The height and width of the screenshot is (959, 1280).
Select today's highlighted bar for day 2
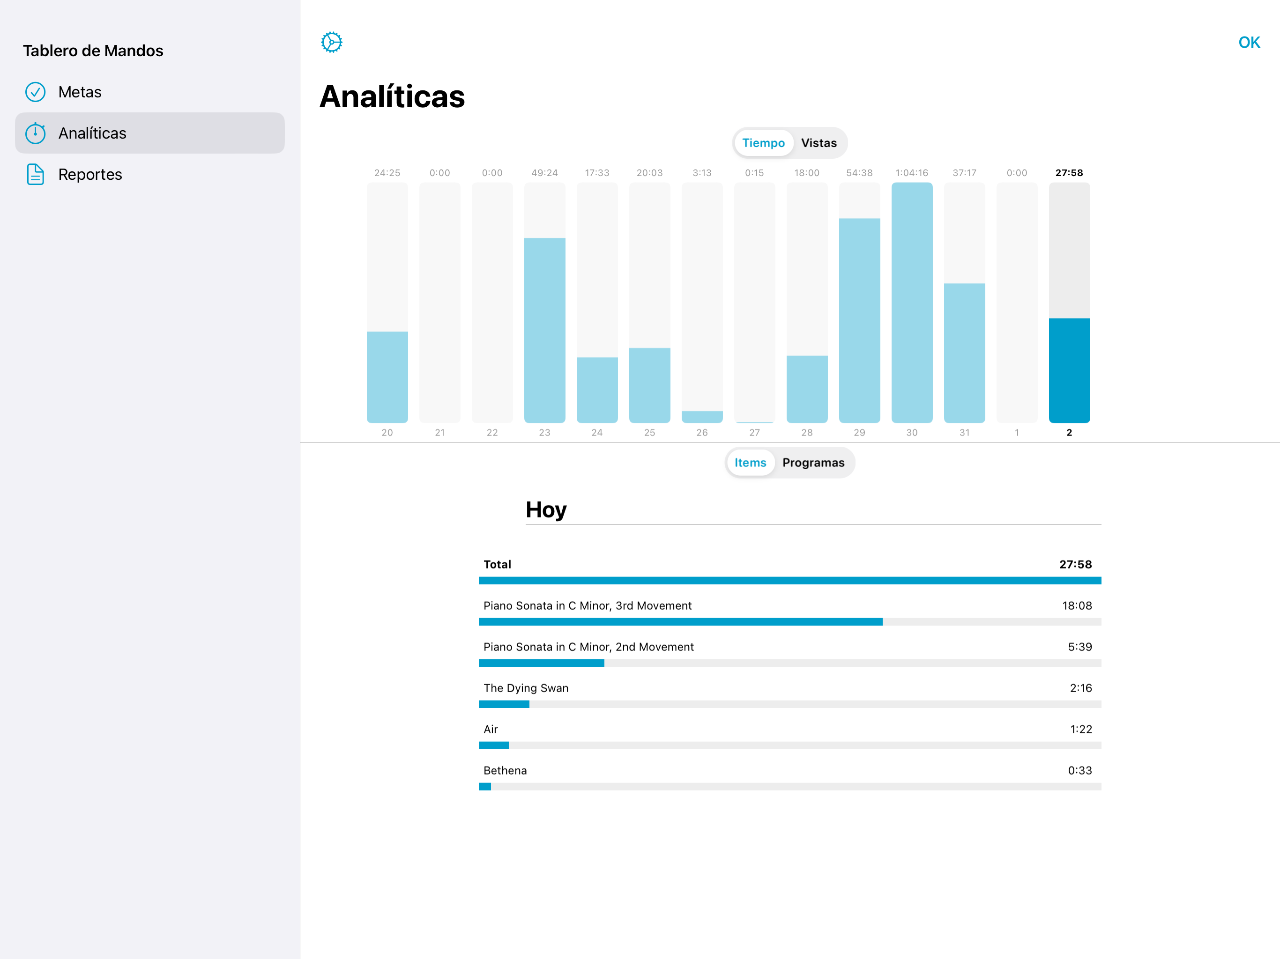(1069, 370)
